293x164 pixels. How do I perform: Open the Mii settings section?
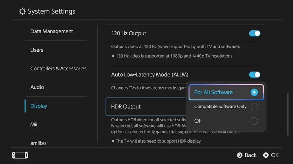[x=34, y=124]
